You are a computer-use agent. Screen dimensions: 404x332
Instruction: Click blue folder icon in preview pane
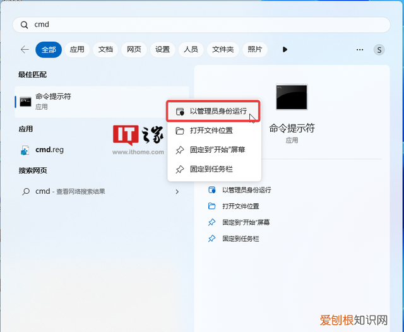click(x=212, y=206)
